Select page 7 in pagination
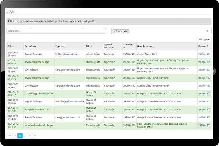Image resolution: width=219 pixels, height=146 pixels. (25, 136)
